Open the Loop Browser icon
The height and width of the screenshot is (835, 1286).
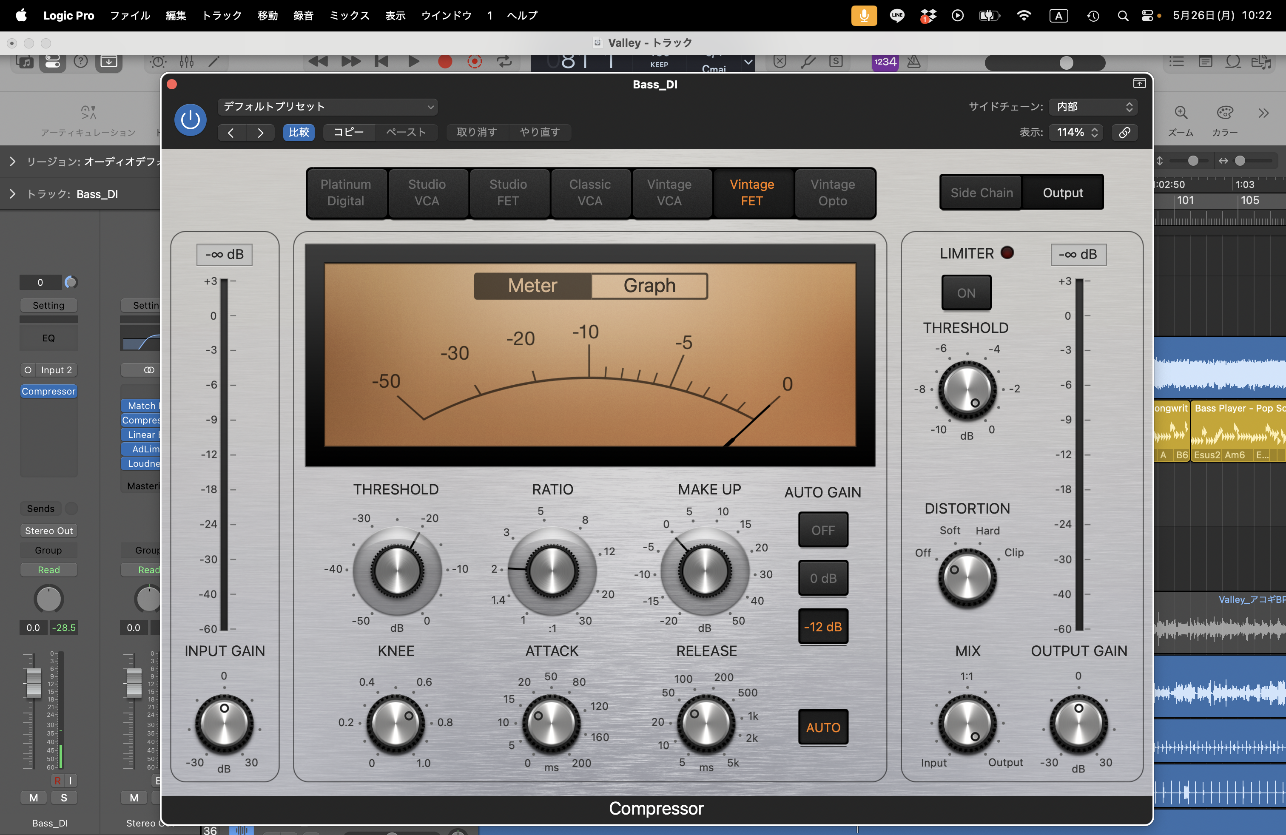[x=1233, y=62]
